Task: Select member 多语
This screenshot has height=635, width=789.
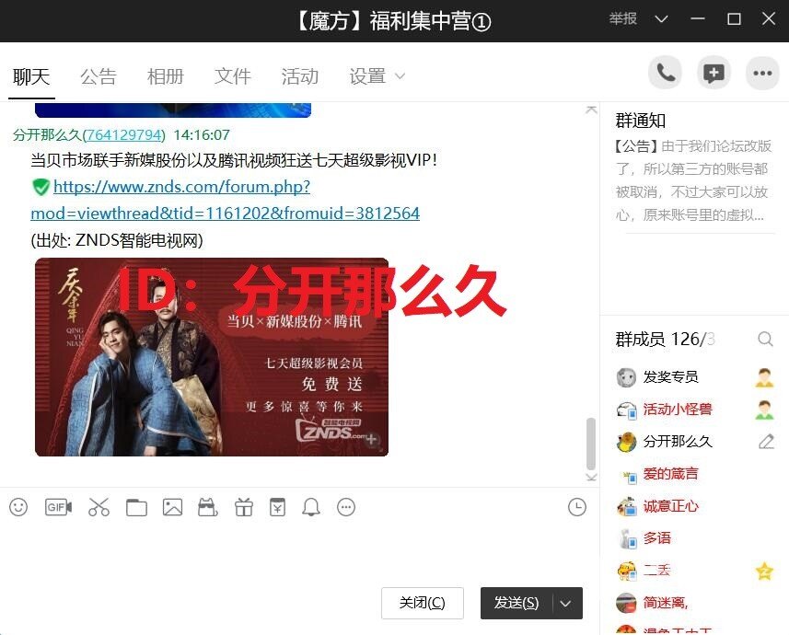Action: click(x=656, y=538)
